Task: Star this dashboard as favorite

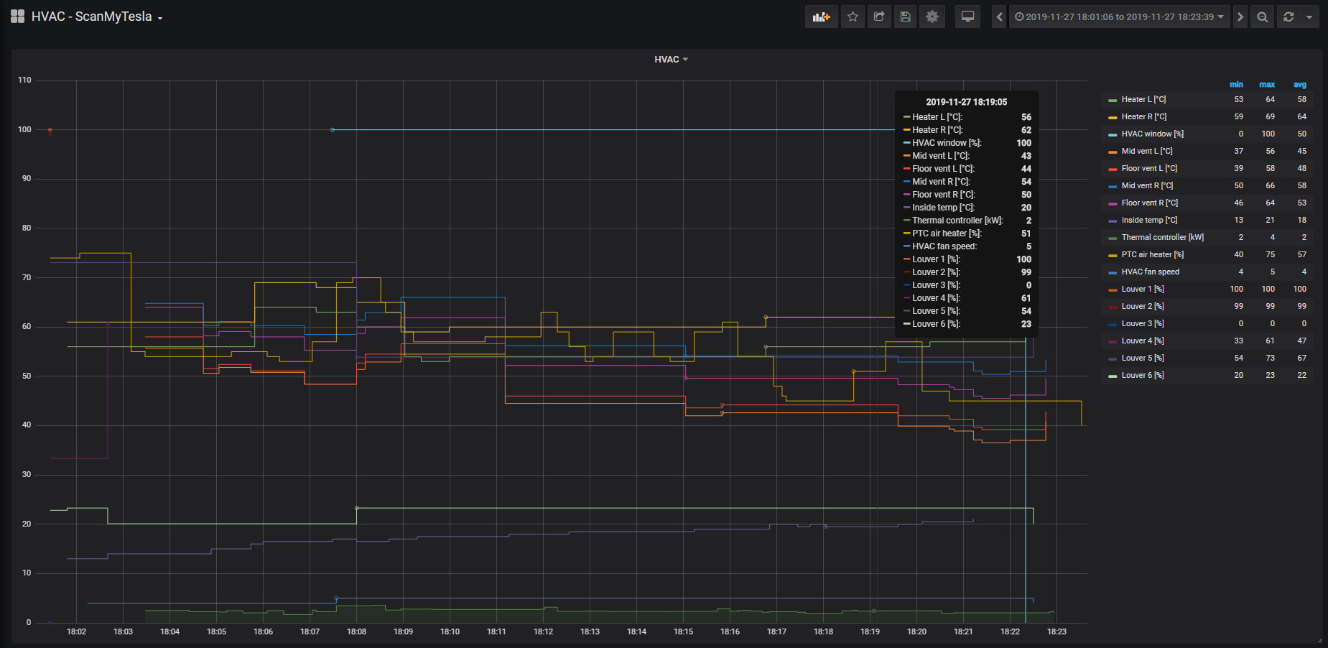Action: click(x=853, y=17)
